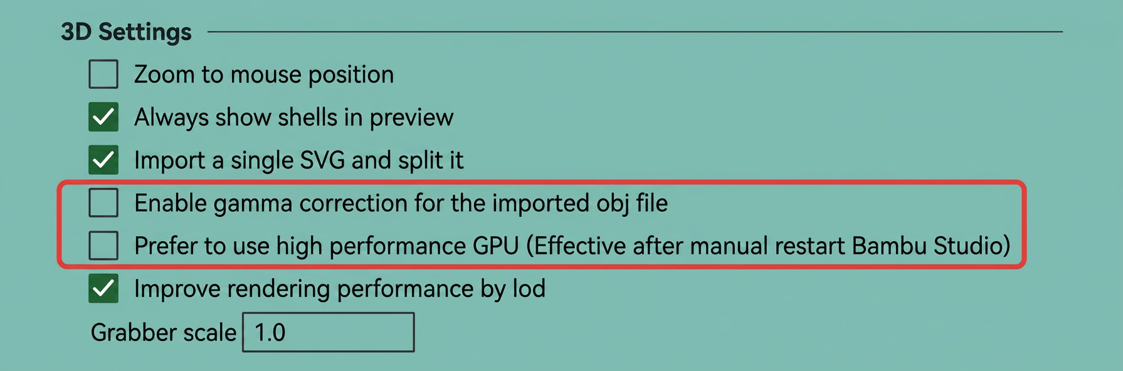Click the 'Improve rendering performance by lod' label

coord(340,289)
